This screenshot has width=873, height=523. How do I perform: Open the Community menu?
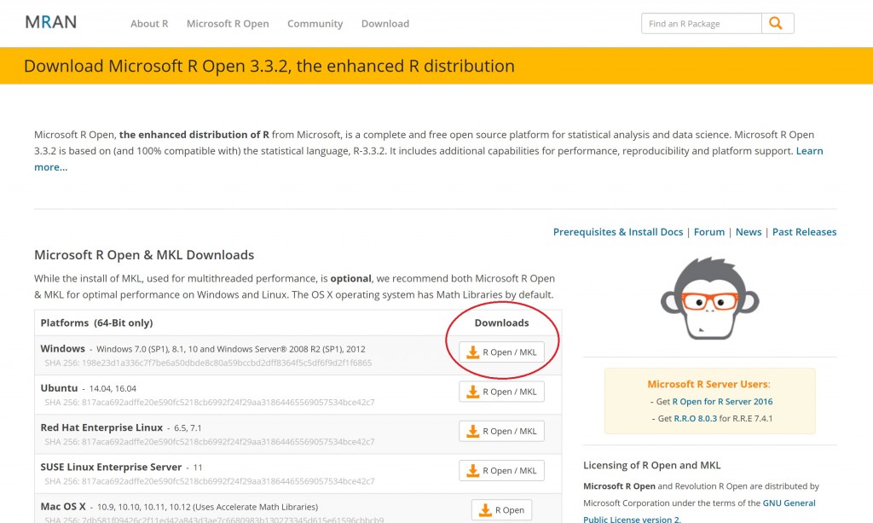coord(315,23)
